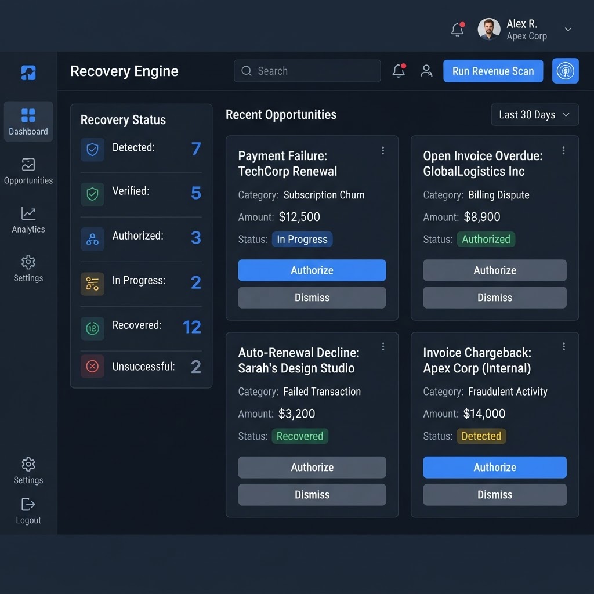The width and height of the screenshot is (594, 594).
Task: Click the In Progress count 2
Action: click(196, 282)
